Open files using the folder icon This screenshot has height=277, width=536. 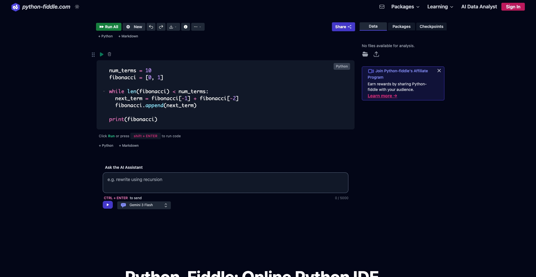pos(365,54)
